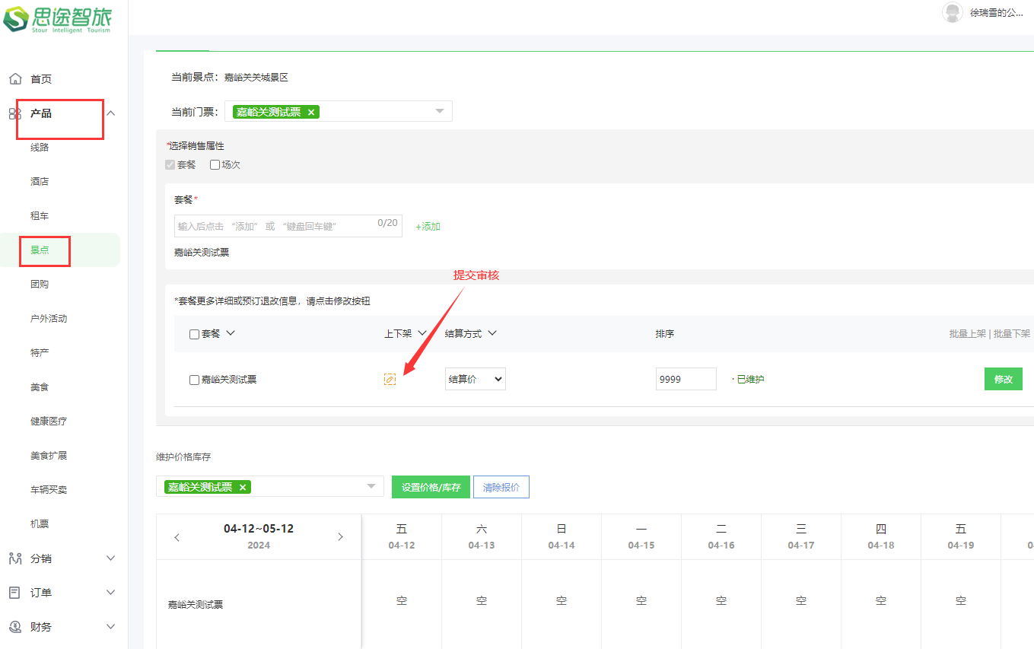This screenshot has width=1034, height=649.
Task: Go to previous date range in calendar
Action: (x=177, y=537)
